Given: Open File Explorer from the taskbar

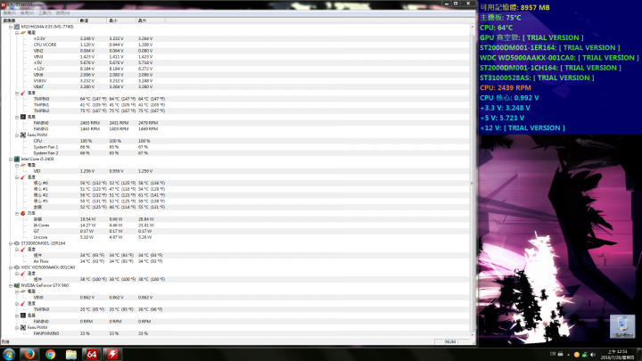Looking at the screenshot, I should (x=70, y=355).
